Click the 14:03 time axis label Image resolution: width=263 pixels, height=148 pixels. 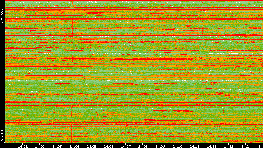[57, 146]
